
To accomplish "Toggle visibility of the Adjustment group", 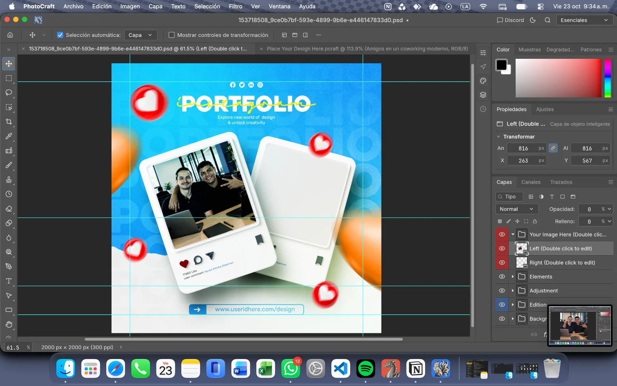I will 502,291.
